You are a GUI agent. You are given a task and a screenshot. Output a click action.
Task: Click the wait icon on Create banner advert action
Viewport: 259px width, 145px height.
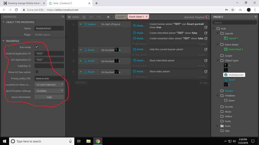coord(206,27)
